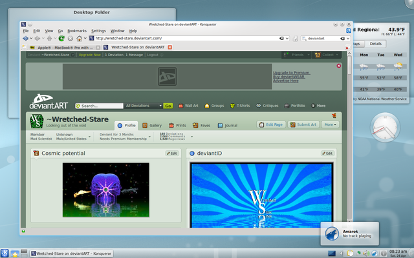The width and height of the screenshot is (414, 258).
Task: Open the Journal profile tab
Action: pos(228,125)
